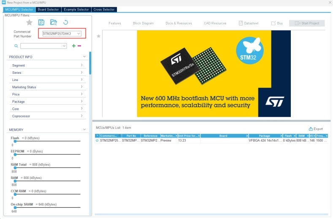
Task: Reset all filters with the circular arrow icon
Action: 65,22
